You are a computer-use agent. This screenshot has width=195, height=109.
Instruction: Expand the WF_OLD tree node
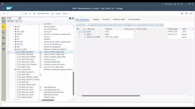13,44
